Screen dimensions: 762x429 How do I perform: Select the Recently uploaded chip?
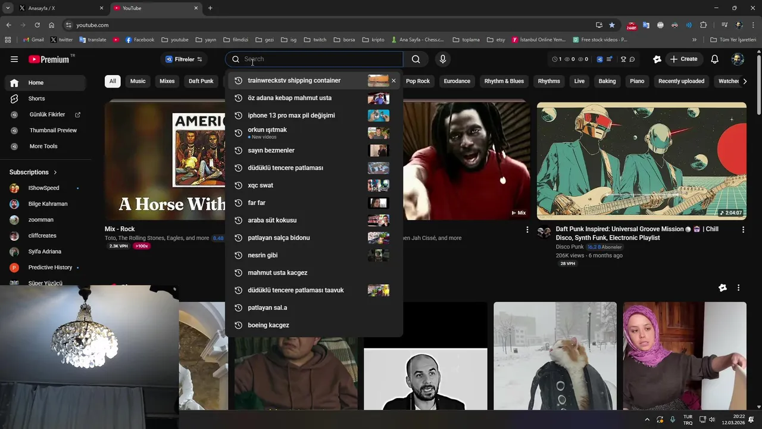click(x=681, y=81)
